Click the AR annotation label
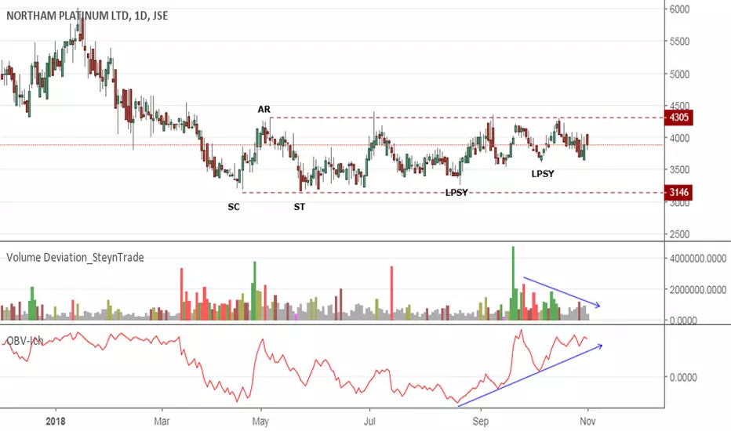Image resolution: width=731 pixels, height=431 pixels. pos(264,109)
